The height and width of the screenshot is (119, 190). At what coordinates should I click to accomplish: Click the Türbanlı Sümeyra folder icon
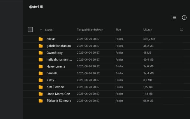click(x=41, y=101)
